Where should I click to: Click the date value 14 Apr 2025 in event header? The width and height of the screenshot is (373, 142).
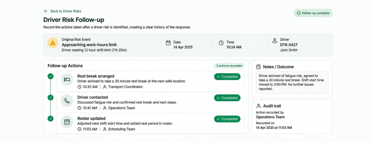(183, 47)
